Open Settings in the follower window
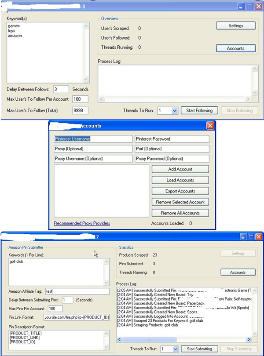The image size is (264, 356). coord(236,25)
